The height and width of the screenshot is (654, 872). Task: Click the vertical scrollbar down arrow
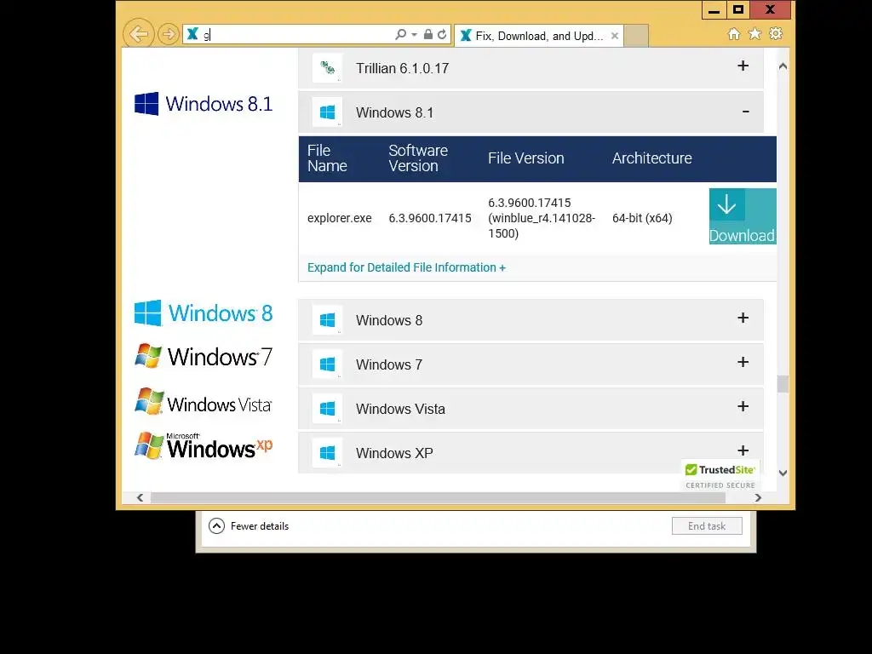pos(783,473)
